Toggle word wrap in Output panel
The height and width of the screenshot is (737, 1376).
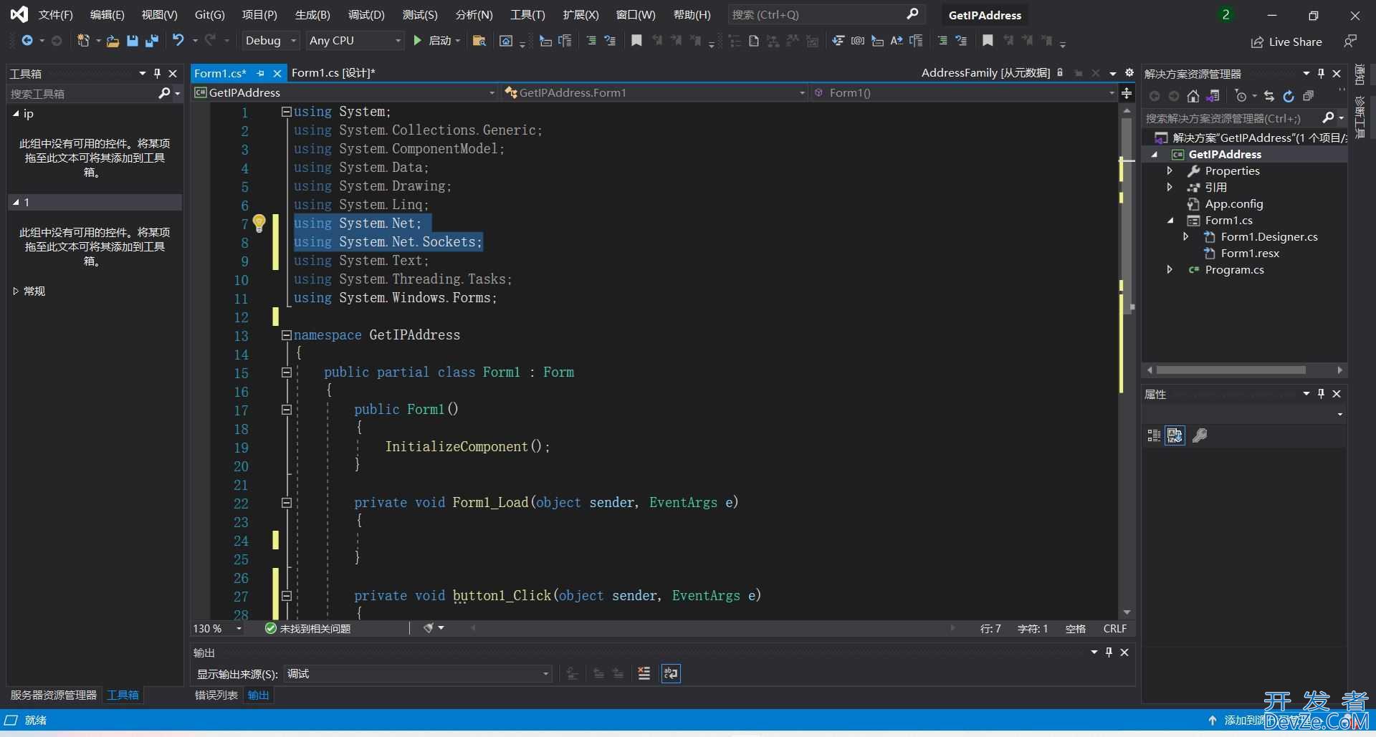click(671, 673)
